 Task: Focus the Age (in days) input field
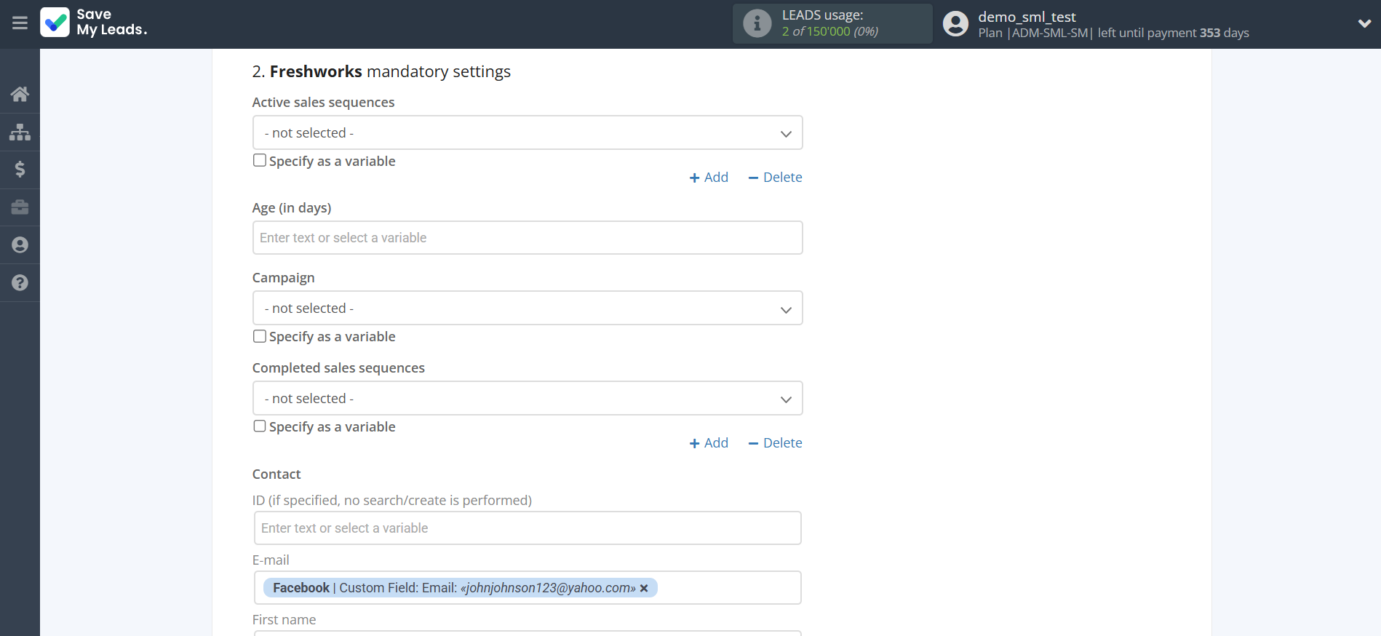pos(528,238)
